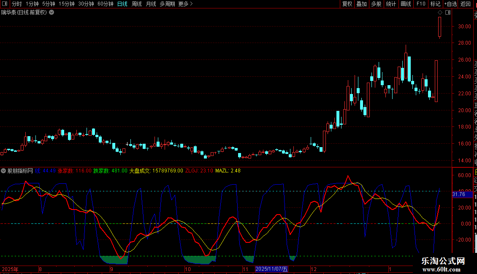Click the 股朋指标网 indicator name
Viewport: 477px width, 274px height.
pos(20,171)
